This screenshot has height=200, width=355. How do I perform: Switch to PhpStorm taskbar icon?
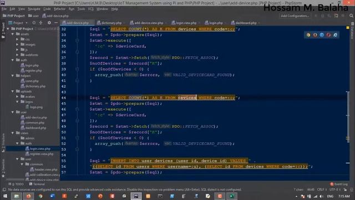136,196
